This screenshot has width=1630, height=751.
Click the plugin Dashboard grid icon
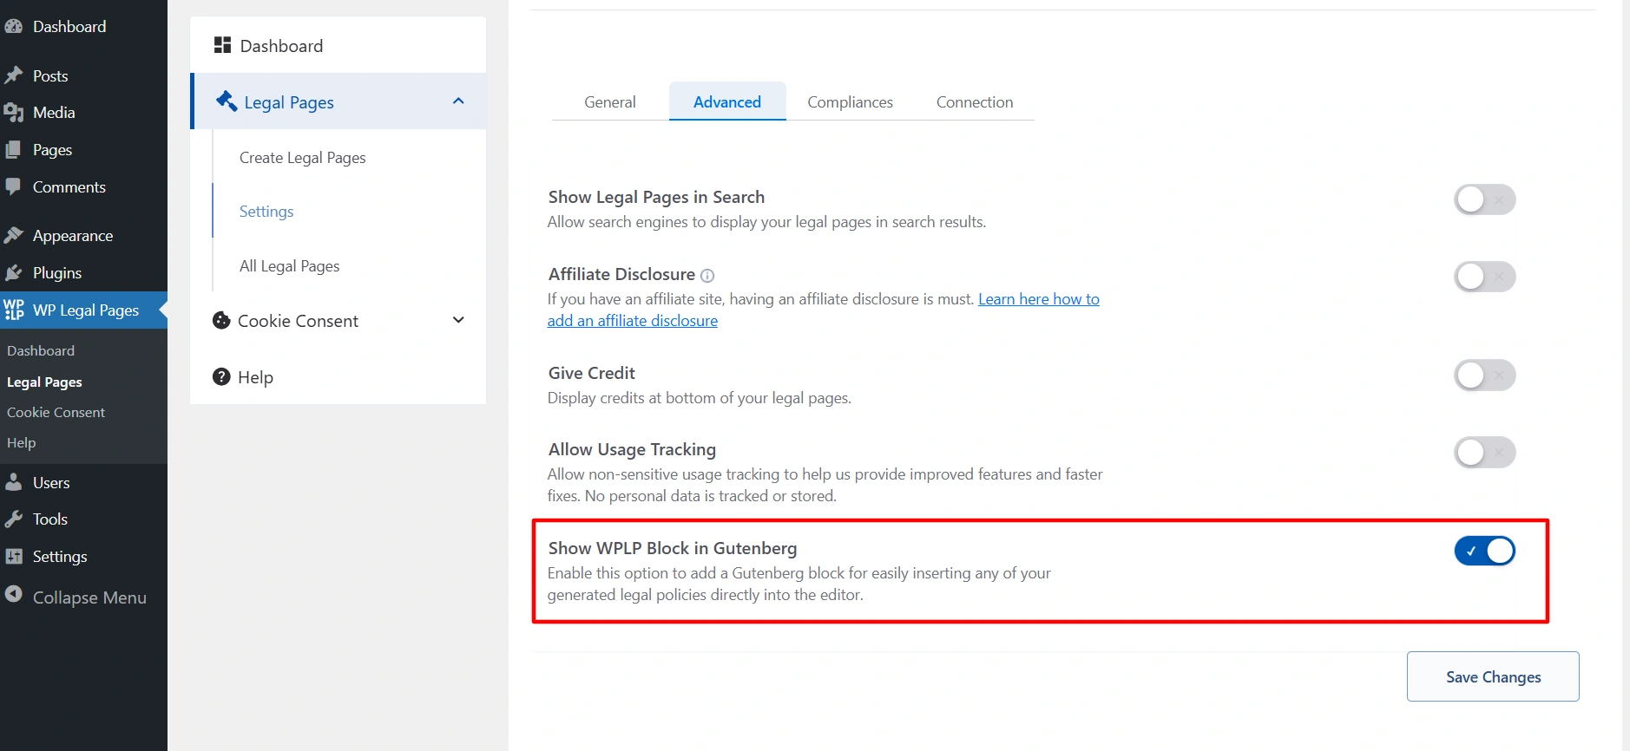(222, 45)
